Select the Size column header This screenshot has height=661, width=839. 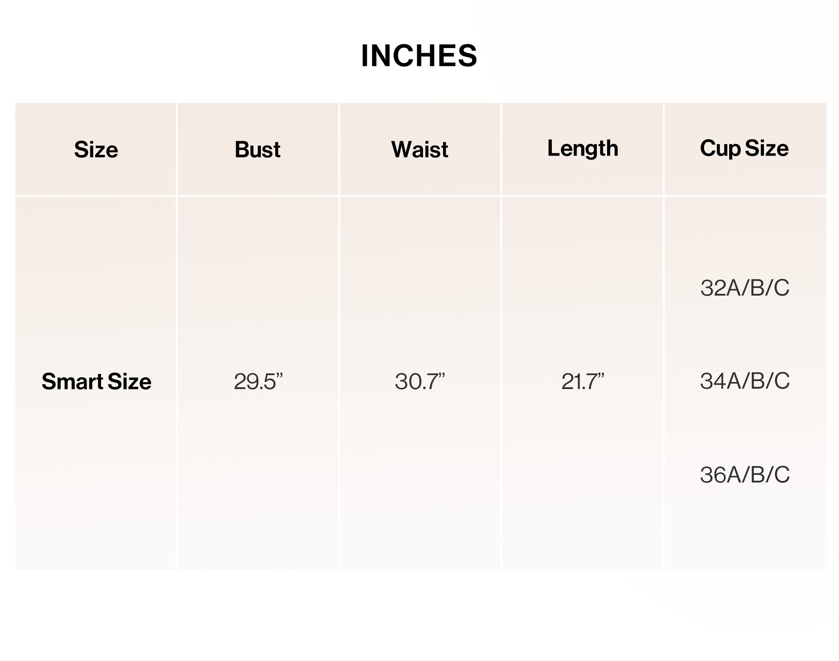tap(96, 150)
